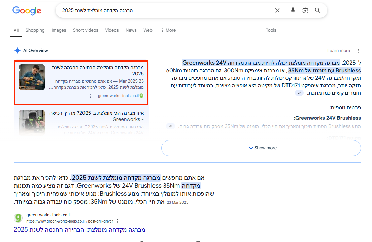Open the Short videos tab
The height and width of the screenshot is (242, 372).
point(86,30)
